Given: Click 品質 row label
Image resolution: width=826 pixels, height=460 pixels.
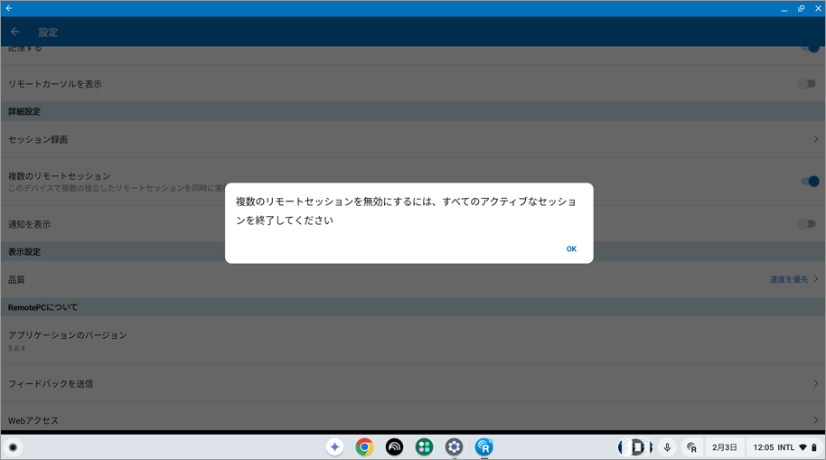Looking at the screenshot, I should point(16,280).
